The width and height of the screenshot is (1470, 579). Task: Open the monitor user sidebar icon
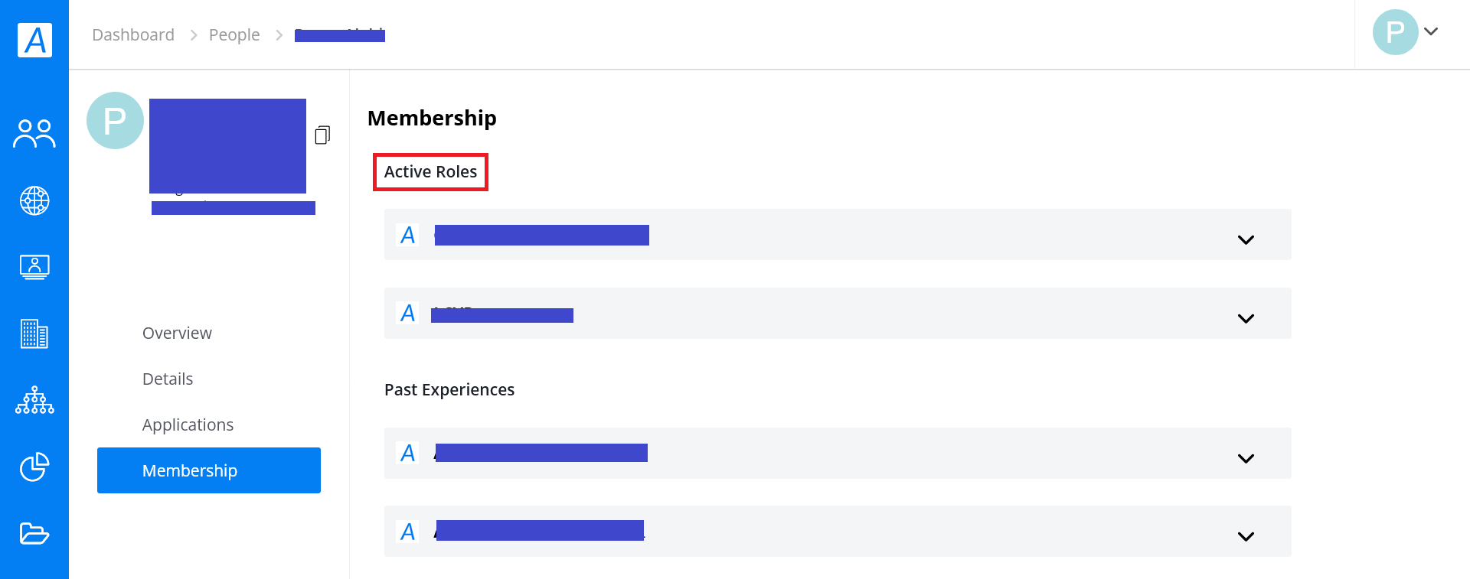click(34, 267)
